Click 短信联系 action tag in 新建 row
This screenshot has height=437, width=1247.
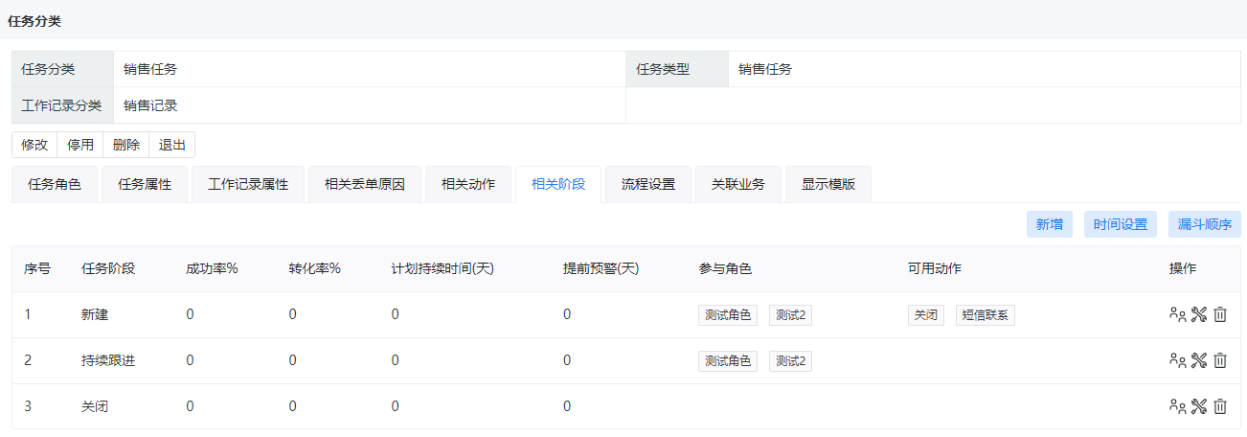(x=986, y=315)
